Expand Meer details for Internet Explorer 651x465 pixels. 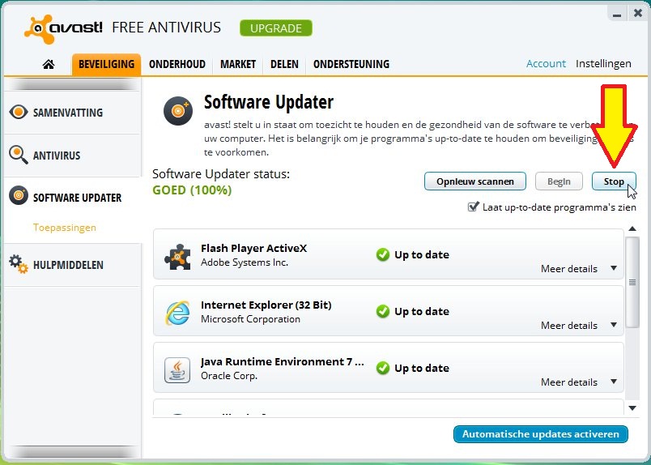pyautogui.click(x=578, y=326)
